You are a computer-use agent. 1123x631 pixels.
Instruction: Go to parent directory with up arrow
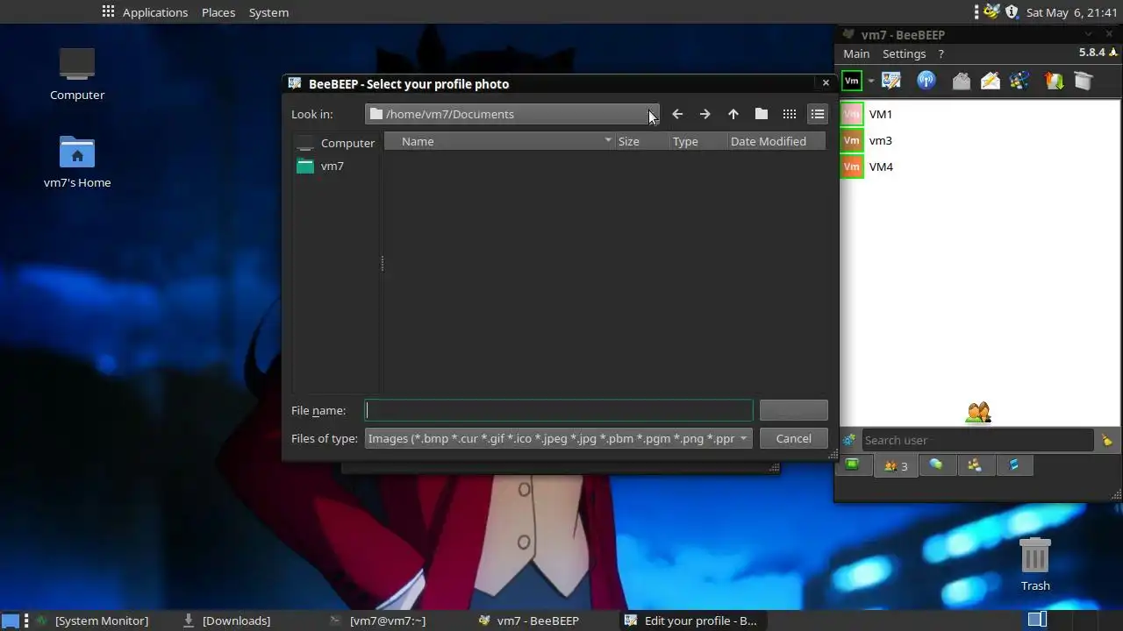point(733,114)
